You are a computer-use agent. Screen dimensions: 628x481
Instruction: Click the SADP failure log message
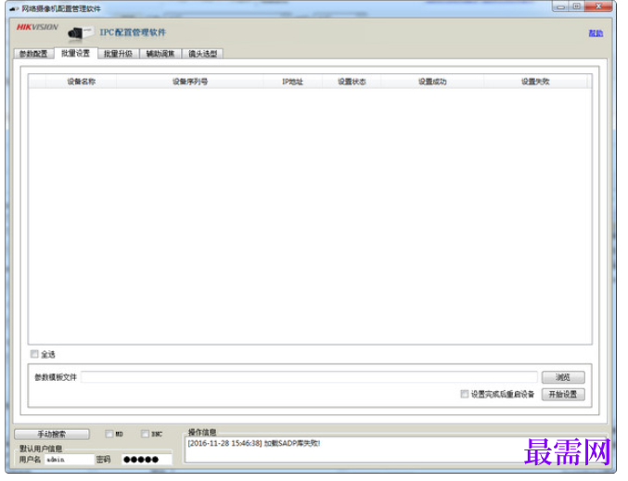tap(254, 443)
